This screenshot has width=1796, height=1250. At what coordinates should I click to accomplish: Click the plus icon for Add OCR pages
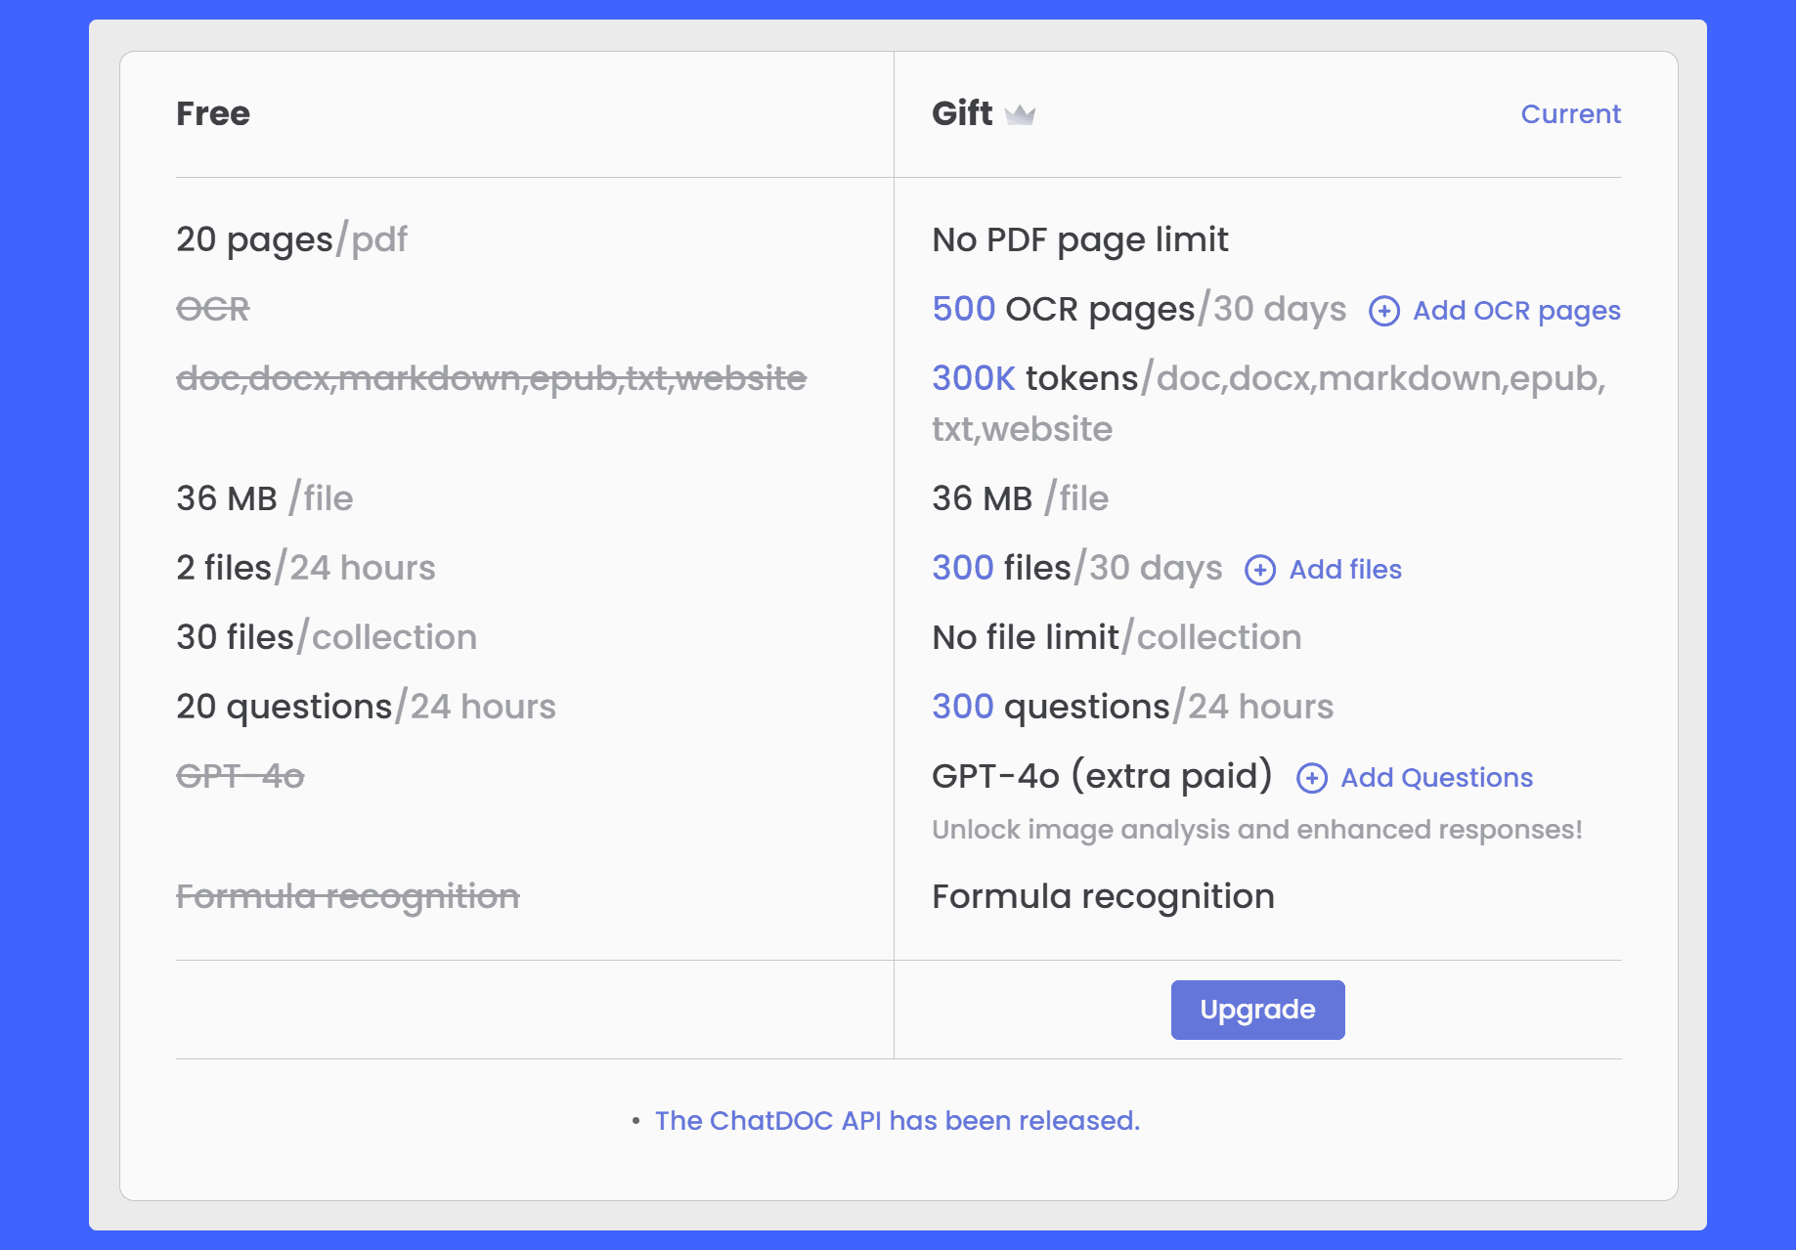[x=1383, y=311]
